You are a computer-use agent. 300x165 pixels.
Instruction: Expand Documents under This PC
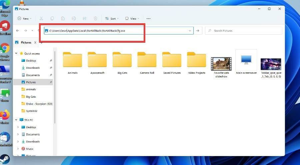click(18, 134)
